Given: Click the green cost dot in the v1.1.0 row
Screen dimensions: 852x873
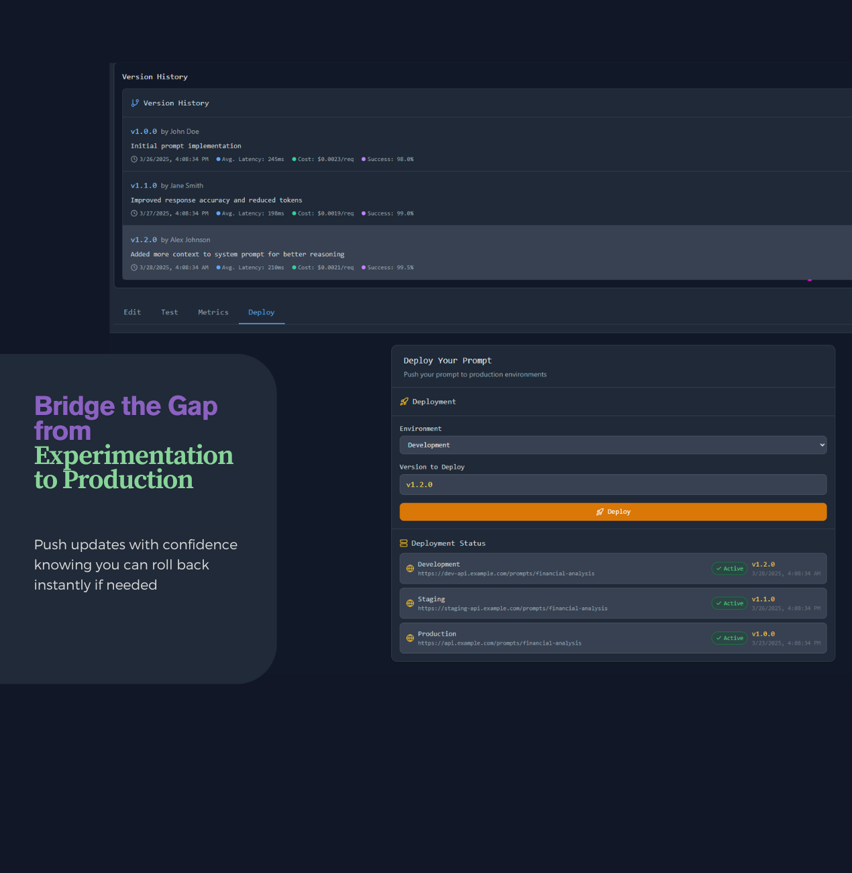Looking at the screenshot, I should [295, 214].
